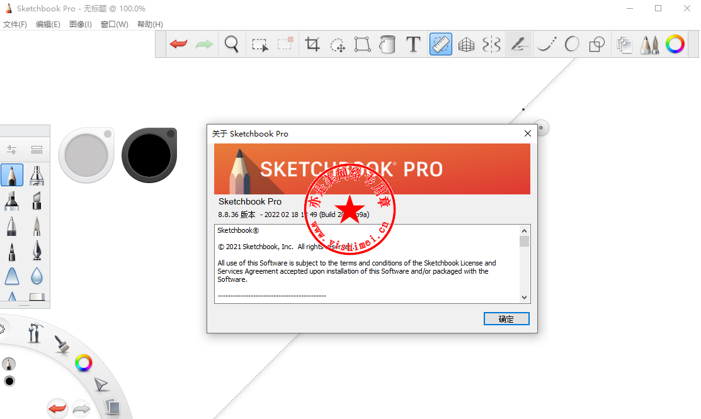Select the Paintbrush in brush palette
Screen dimensions: 701x419
pos(37,226)
